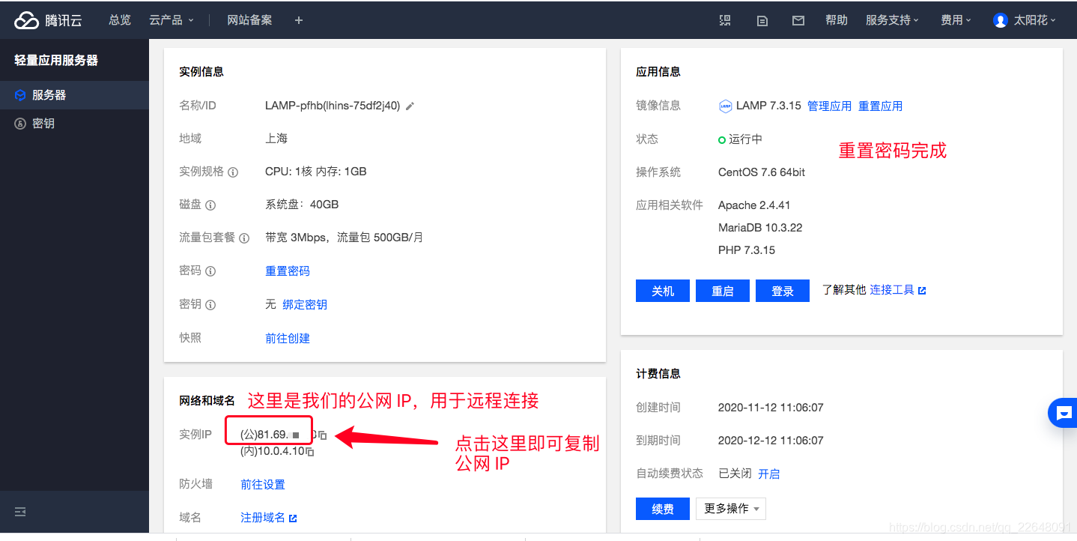Expand the 云产品 dropdown
The width and height of the screenshot is (1077, 541).
pos(172,20)
